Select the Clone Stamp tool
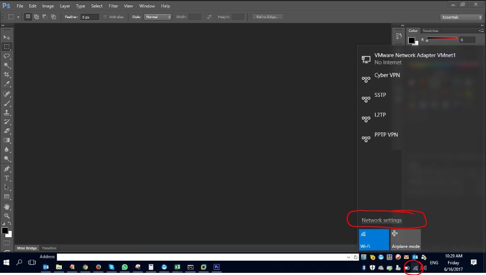 coord(7,112)
